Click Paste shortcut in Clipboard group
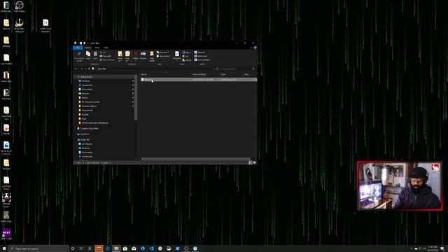Image resolution: width=448 pixels, height=252 pixels. coord(107,59)
